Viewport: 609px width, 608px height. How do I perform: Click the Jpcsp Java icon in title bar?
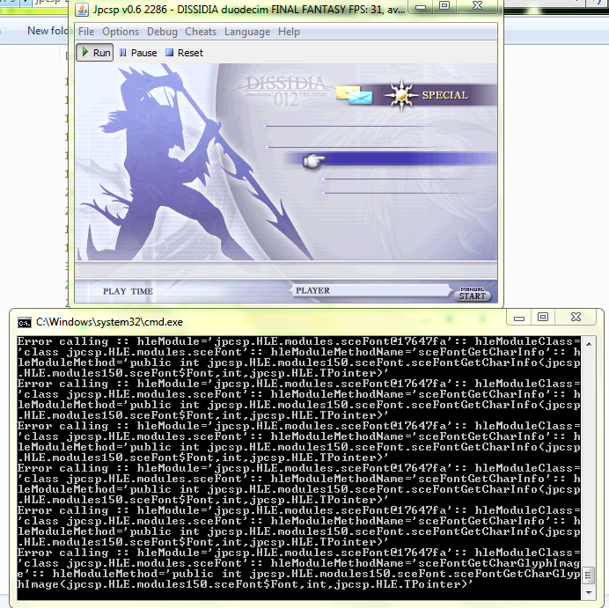pos(82,10)
